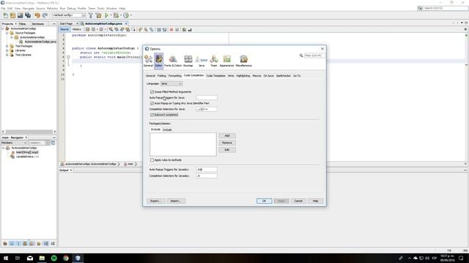Open Spotify from the taskbar
Screen dimensions: 469x263
[x=53, y=258]
